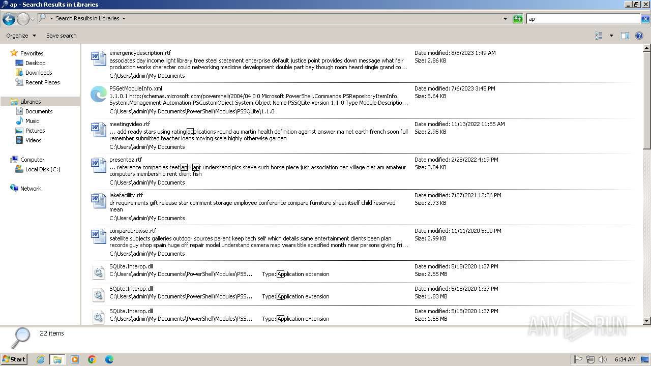Image resolution: width=651 pixels, height=366 pixels.
Task: Select the lakefacility.rtf file name
Action: (x=126, y=195)
